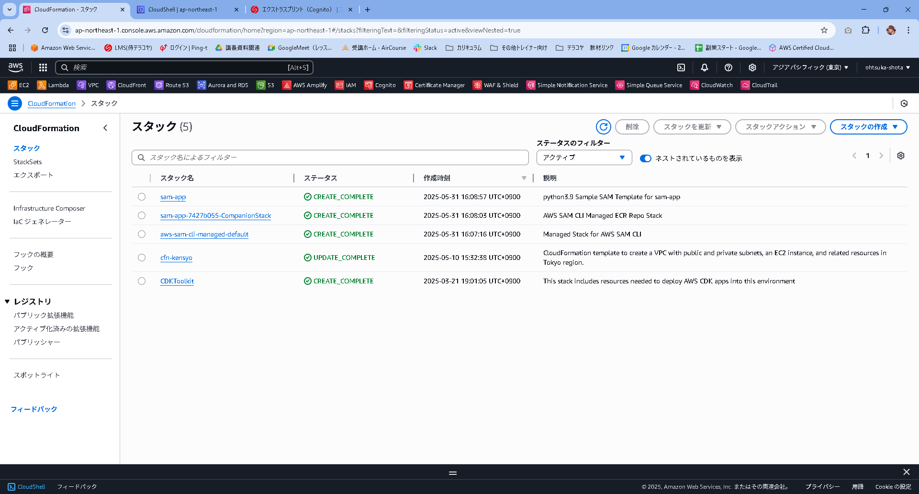This screenshot has height=494, width=919.
Task: Open the aws-sam-cli-managed-default stack link
Action: click(204, 234)
